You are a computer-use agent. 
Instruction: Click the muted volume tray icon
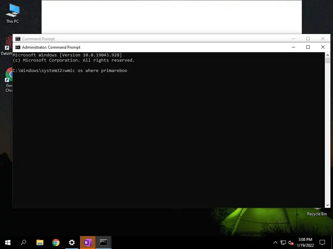click(x=291, y=243)
